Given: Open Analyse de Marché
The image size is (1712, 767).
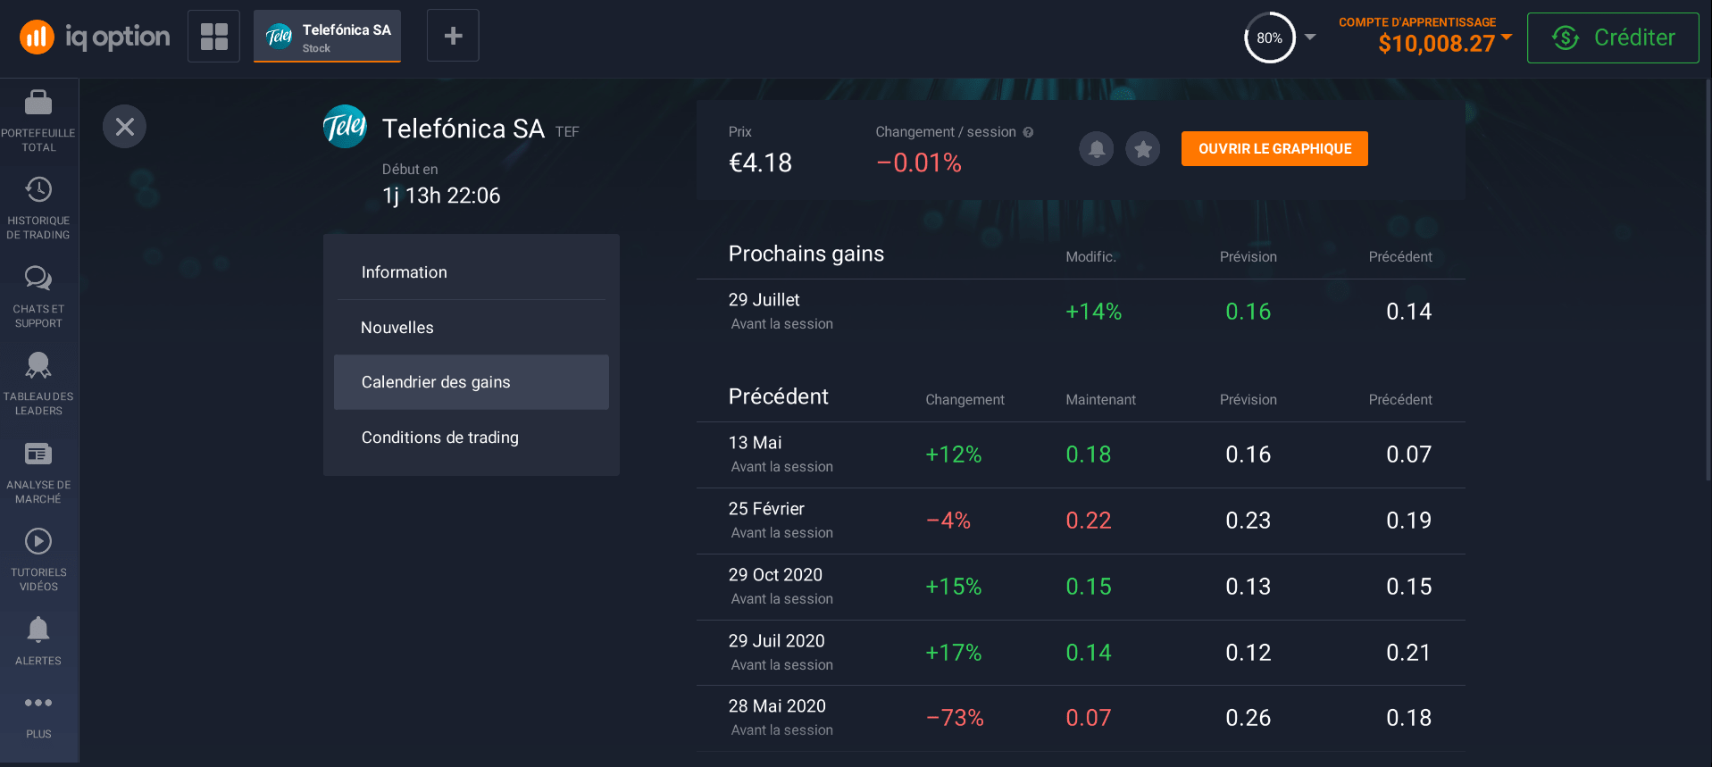Looking at the screenshot, I should pos(38,472).
